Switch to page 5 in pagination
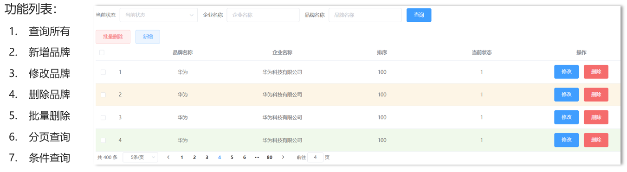 pyautogui.click(x=232, y=158)
